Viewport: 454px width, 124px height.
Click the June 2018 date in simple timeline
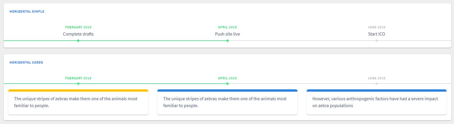tap(376, 27)
